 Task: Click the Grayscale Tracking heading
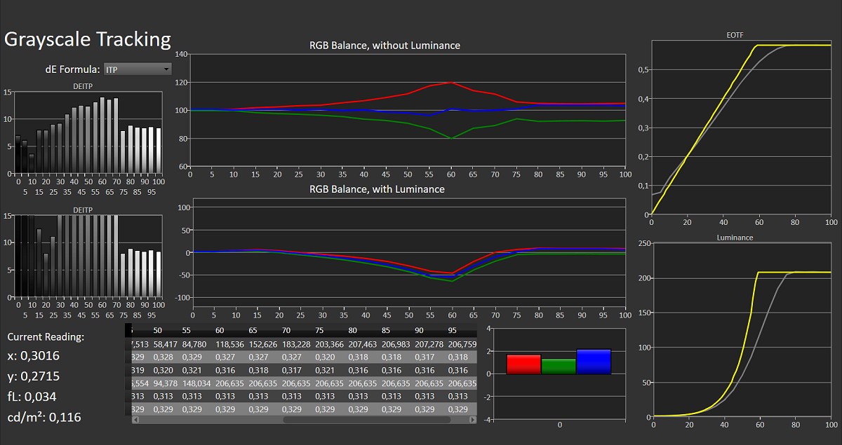point(88,39)
